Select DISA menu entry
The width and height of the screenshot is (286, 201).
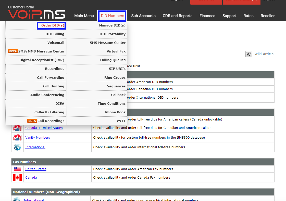click(60, 104)
